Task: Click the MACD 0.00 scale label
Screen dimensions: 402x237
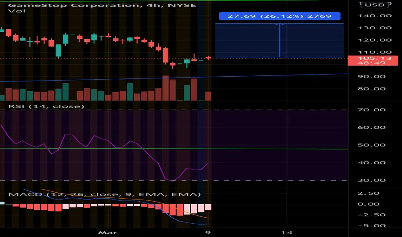Action: [368, 204]
